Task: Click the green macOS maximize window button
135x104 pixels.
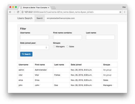Action: click(x=16, y=7)
